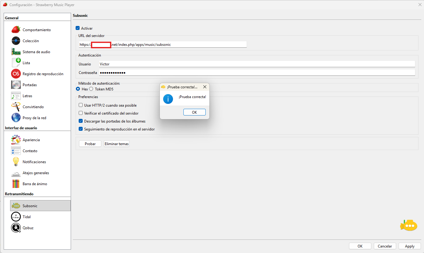Viewport: 424px width, 253px height.
Task: Click the Last.fm Registro de reproducción icon
Action: click(16, 74)
